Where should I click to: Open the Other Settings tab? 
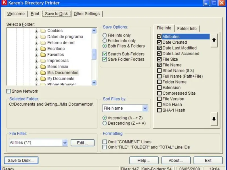click(87, 14)
